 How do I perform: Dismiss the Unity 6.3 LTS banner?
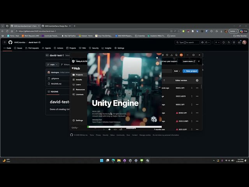pyautogui.click(x=199, y=61)
